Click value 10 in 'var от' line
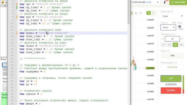187x105 pixels. click(x=36, y=81)
